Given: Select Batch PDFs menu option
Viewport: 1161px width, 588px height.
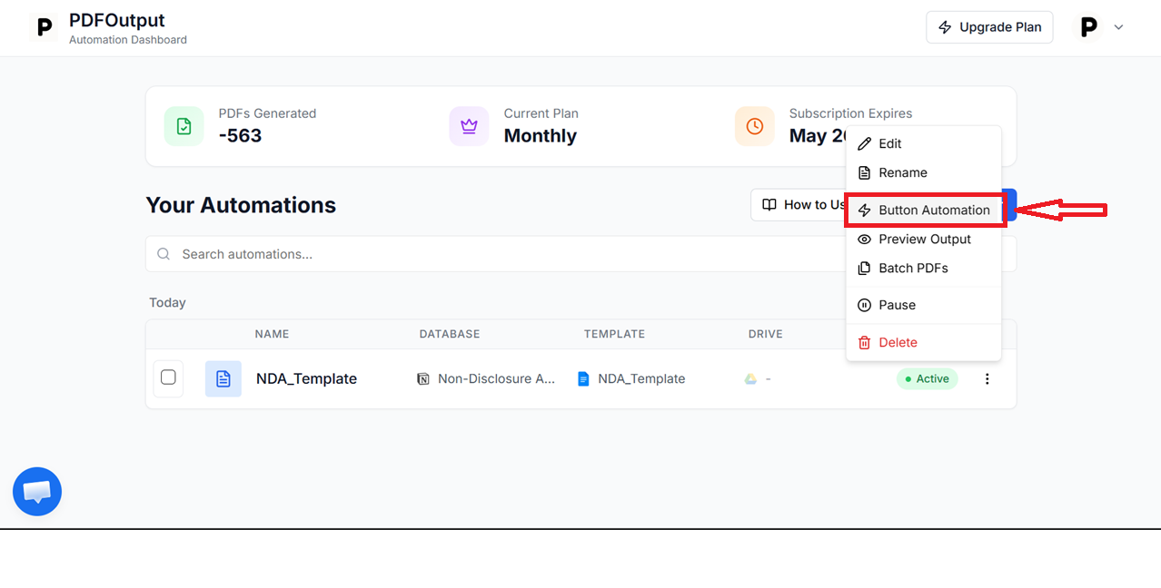Looking at the screenshot, I should 923,268.
